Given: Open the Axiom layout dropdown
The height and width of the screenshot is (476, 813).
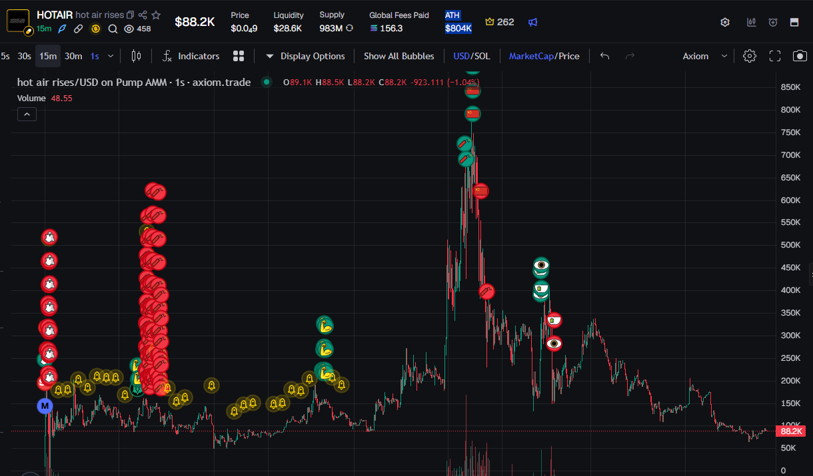Looking at the screenshot, I should tap(704, 56).
